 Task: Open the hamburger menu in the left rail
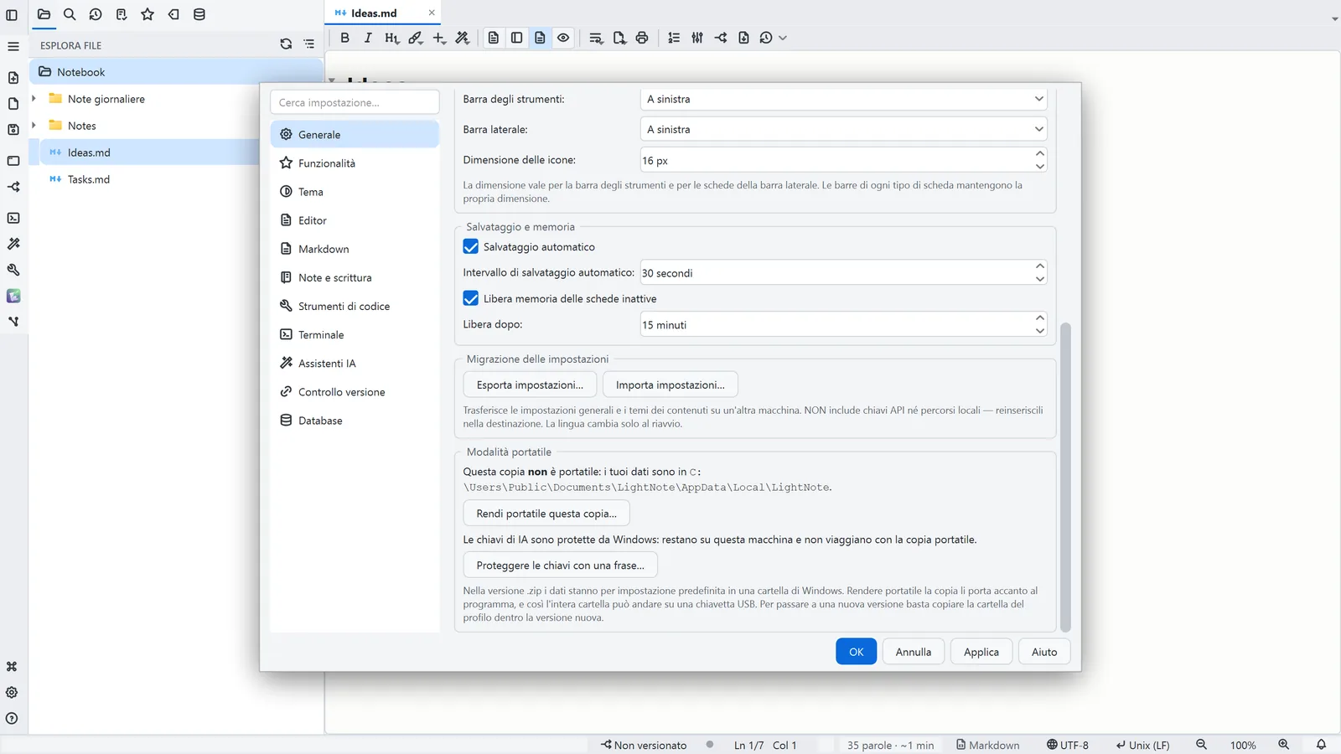coord(13,46)
